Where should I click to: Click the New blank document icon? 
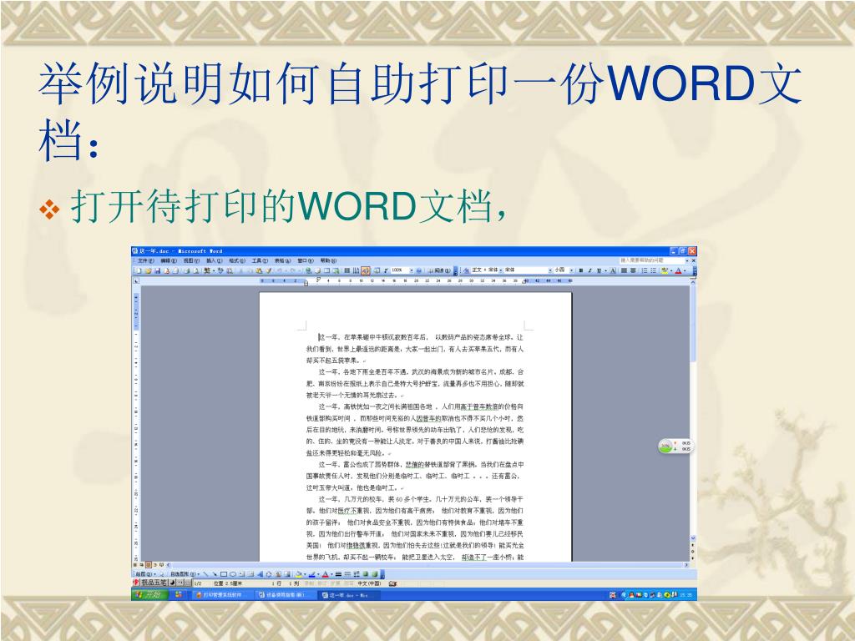(x=139, y=270)
